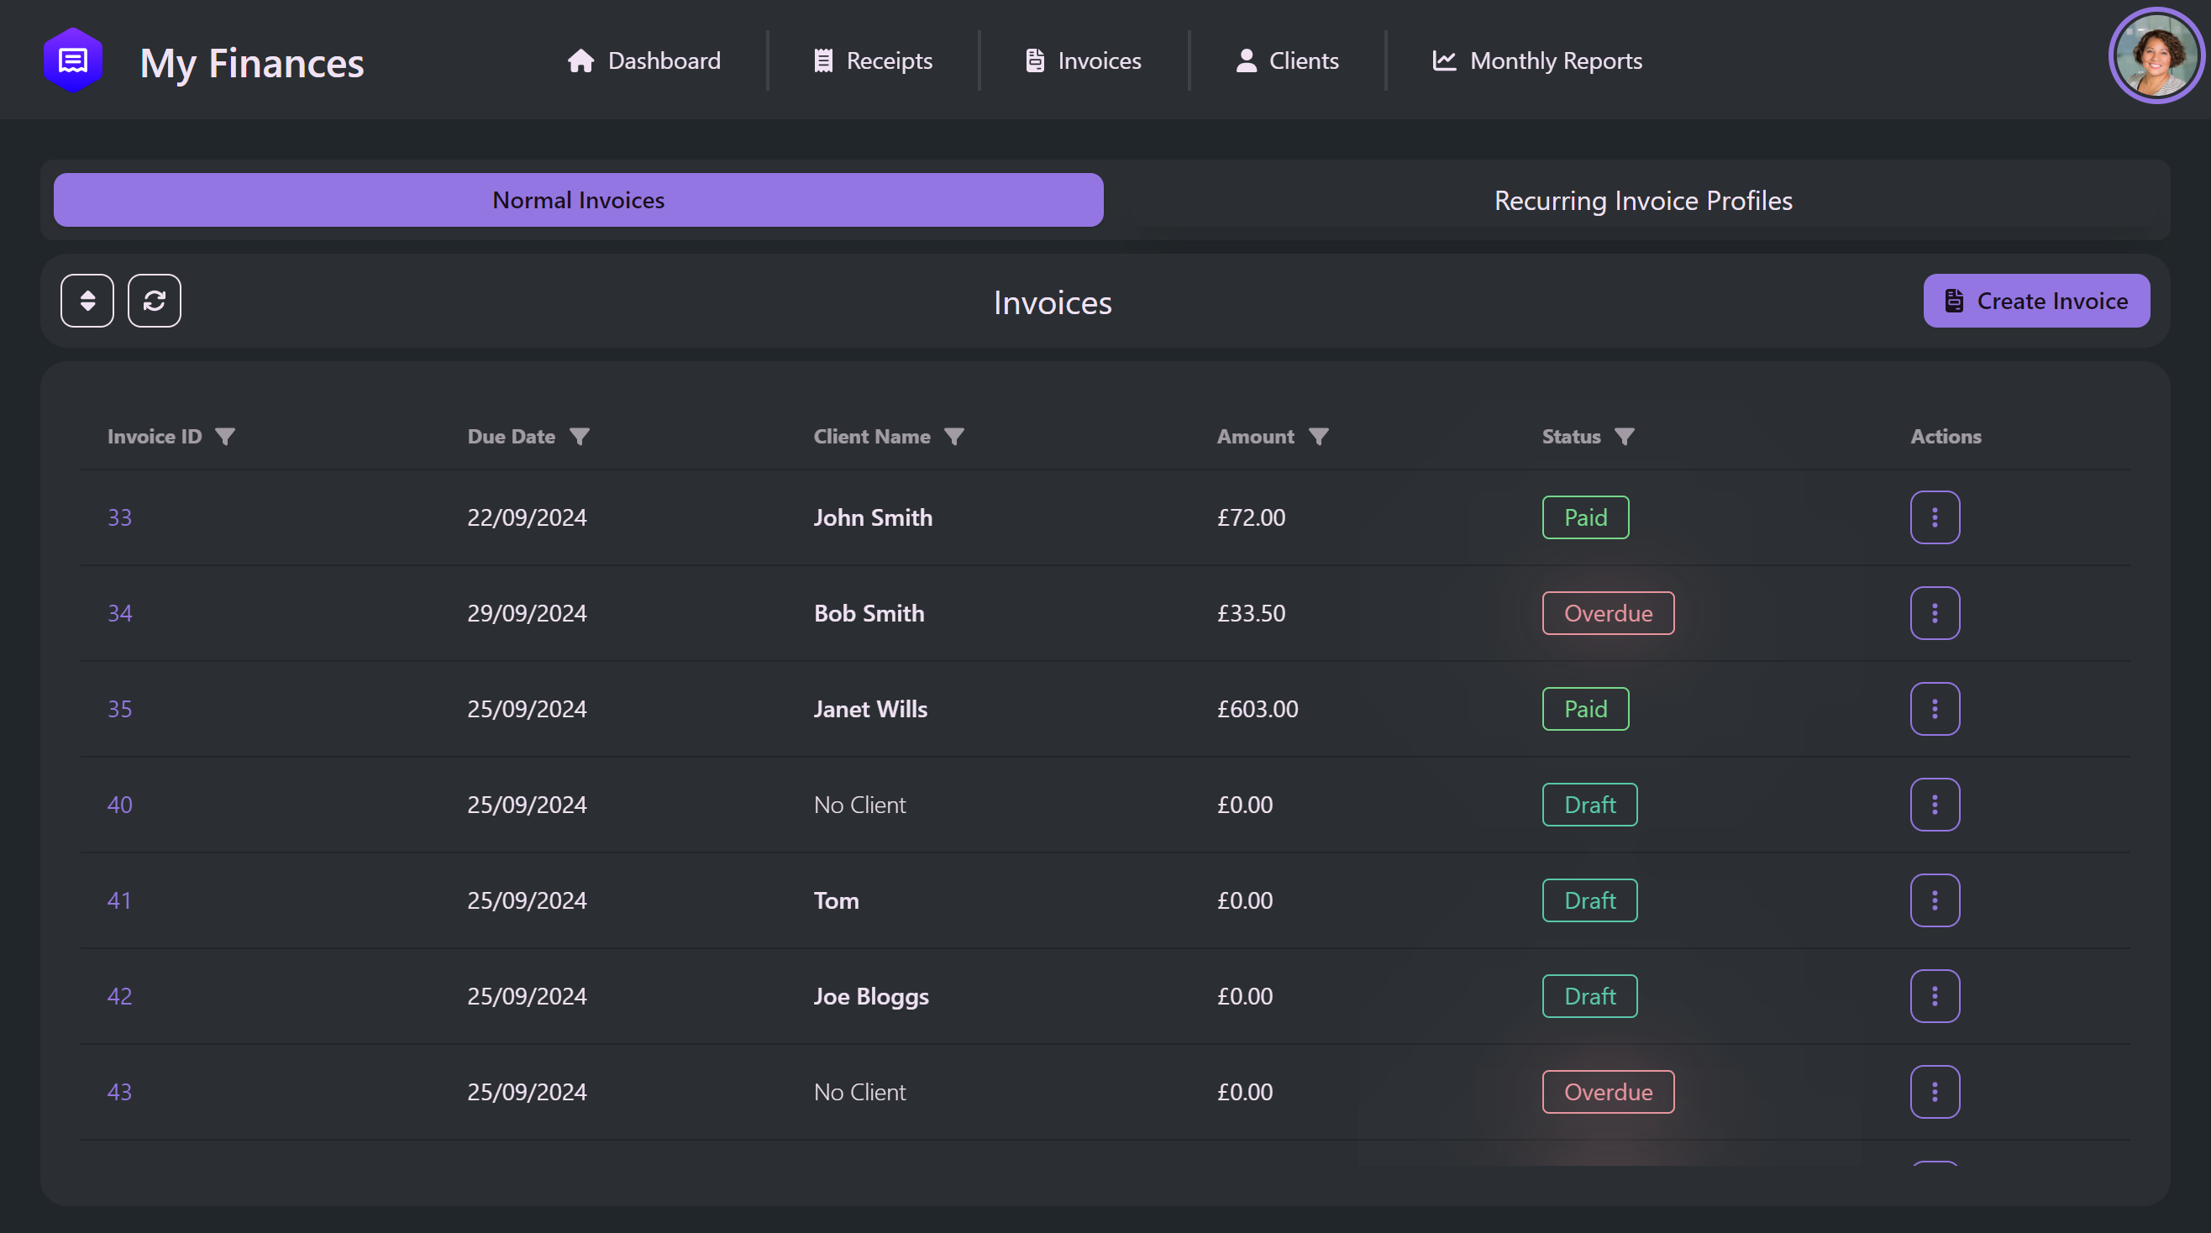Switch to the Recurring Invoice Profiles tab
2211x1233 pixels.
coord(1641,200)
